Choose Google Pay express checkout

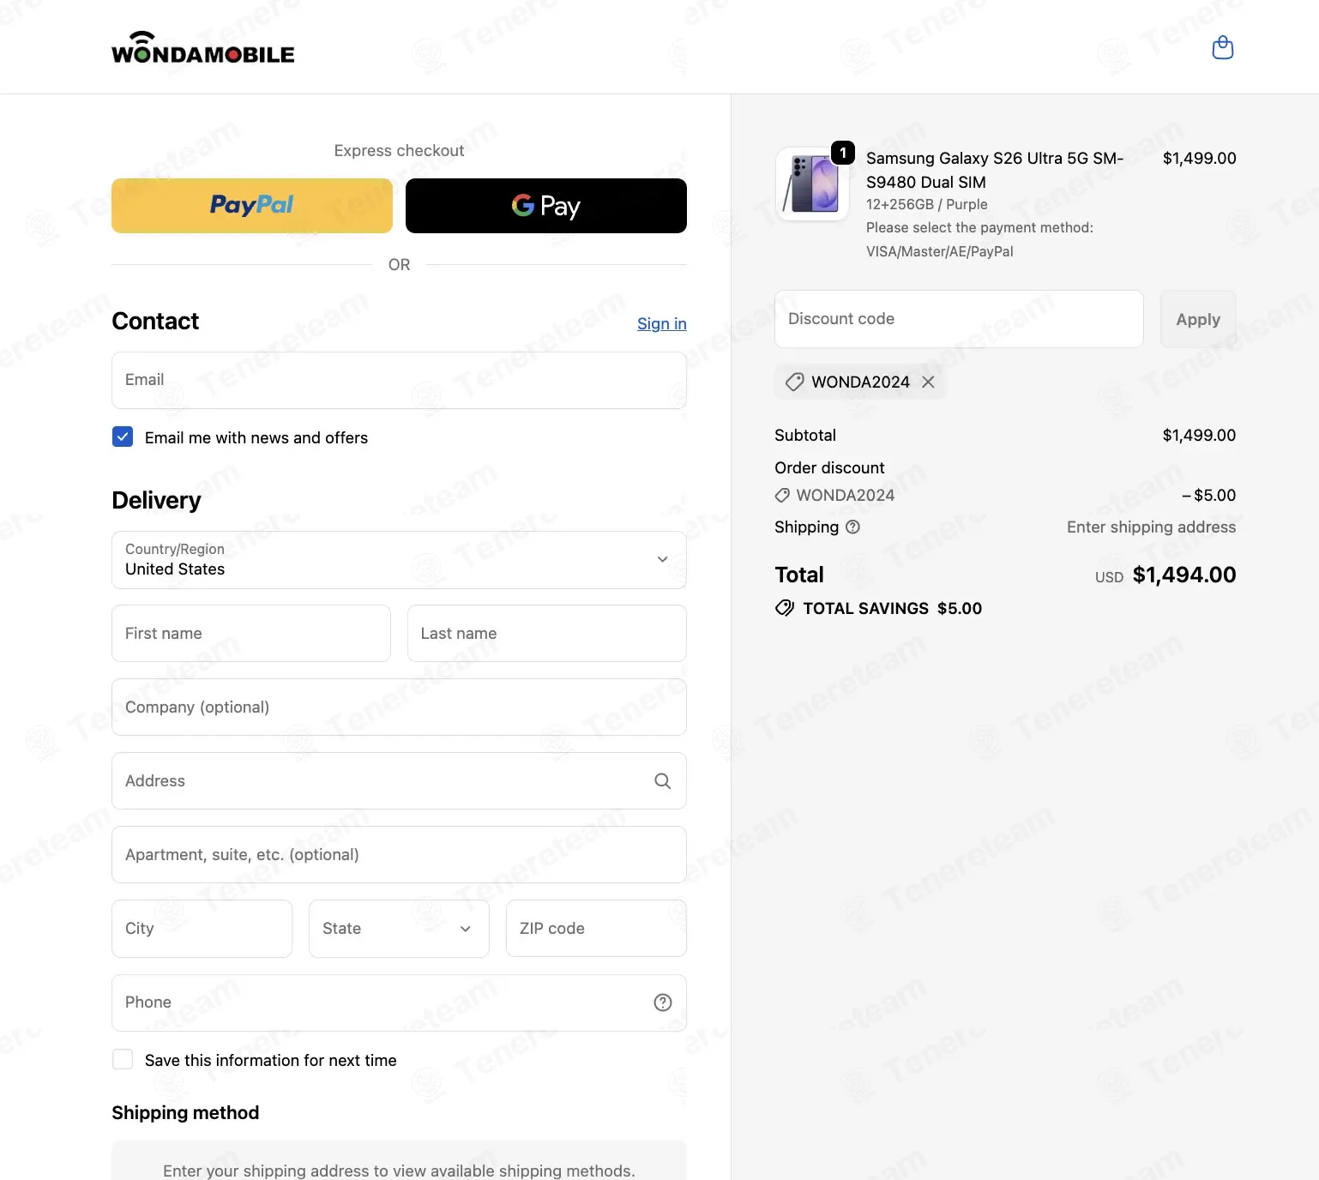(546, 206)
